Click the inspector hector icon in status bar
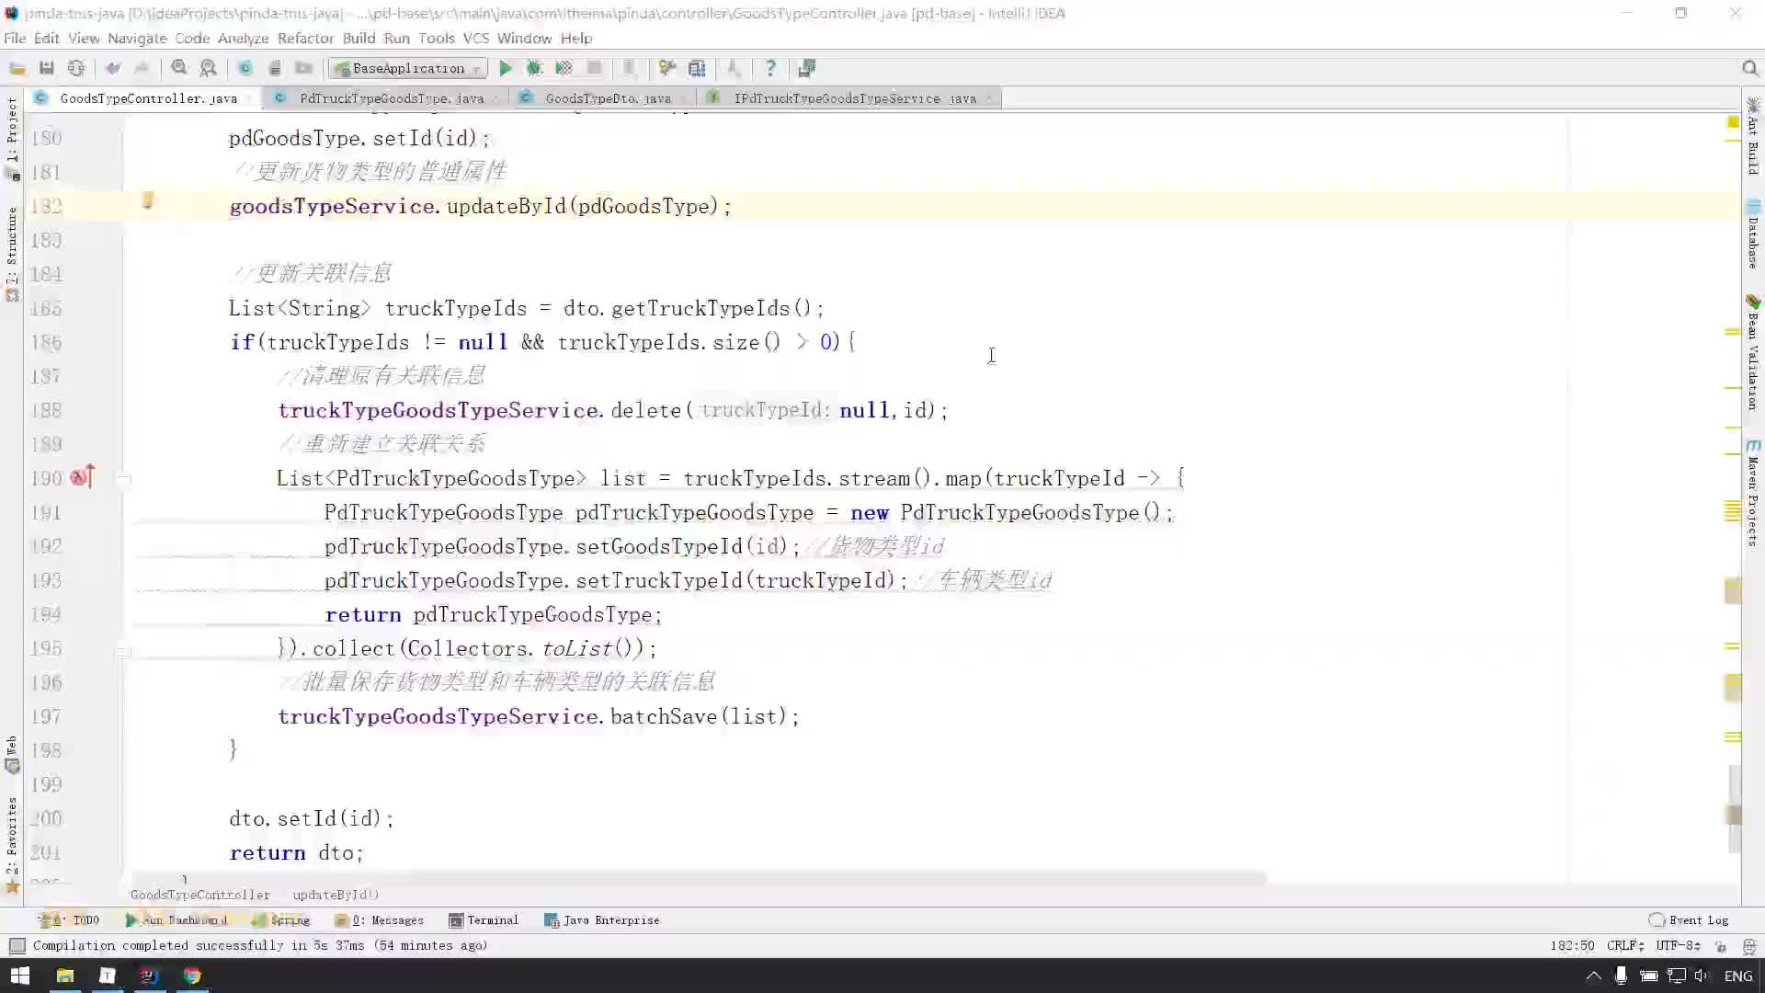1765x993 pixels. (1748, 945)
